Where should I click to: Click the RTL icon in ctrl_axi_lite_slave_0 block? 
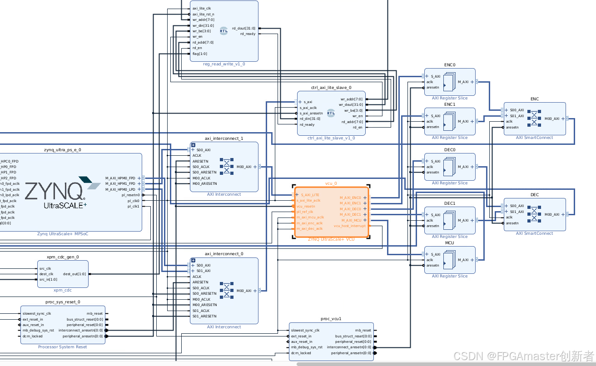[x=331, y=113]
